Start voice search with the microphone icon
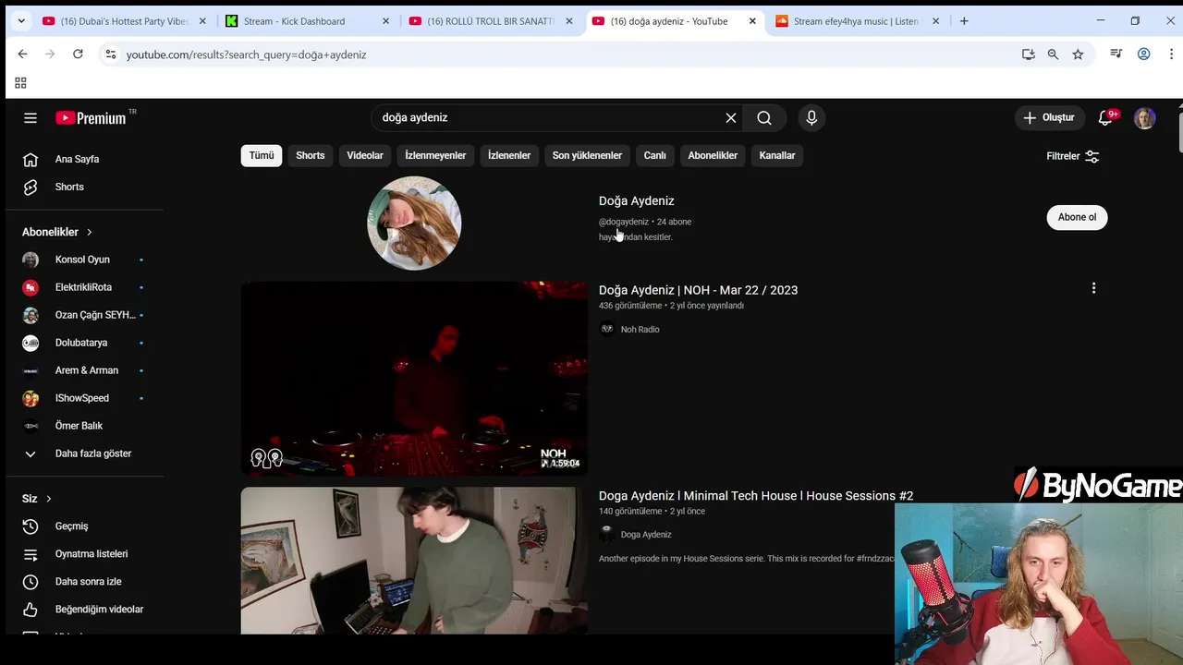 click(x=811, y=117)
